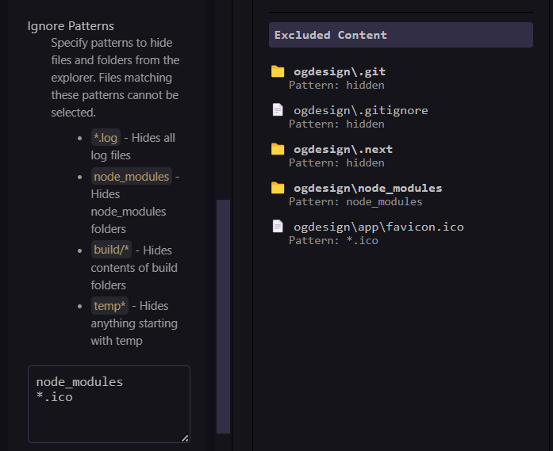
Task: Click the *.log example pattern chip
Action: (x=106, y=138)
